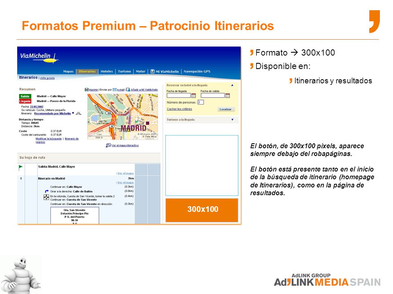Expand Turismo a la llegada panel

[x=233, y=120]
